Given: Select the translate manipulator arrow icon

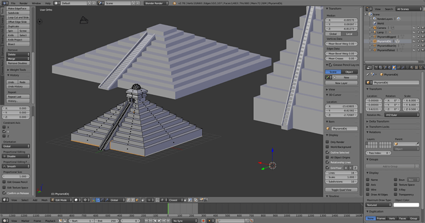Looking at the screenshot, I should pos(98,200).
